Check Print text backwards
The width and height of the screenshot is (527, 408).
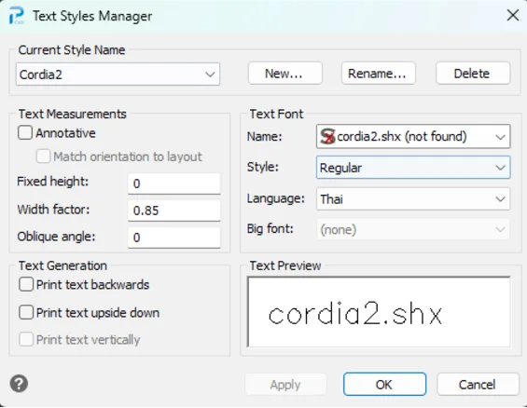tap(26, 284)
